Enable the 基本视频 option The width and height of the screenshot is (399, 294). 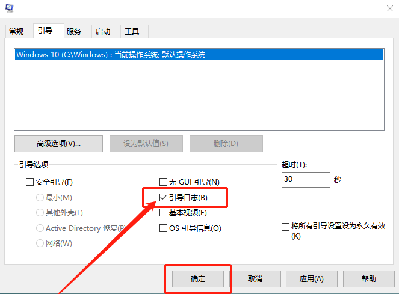pyautogui.click(x=163, y=212)
